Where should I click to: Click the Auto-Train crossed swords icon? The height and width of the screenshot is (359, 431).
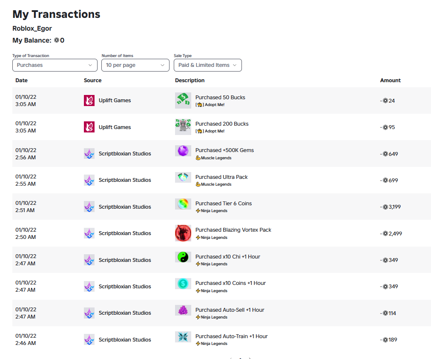[x=183, y=337]
